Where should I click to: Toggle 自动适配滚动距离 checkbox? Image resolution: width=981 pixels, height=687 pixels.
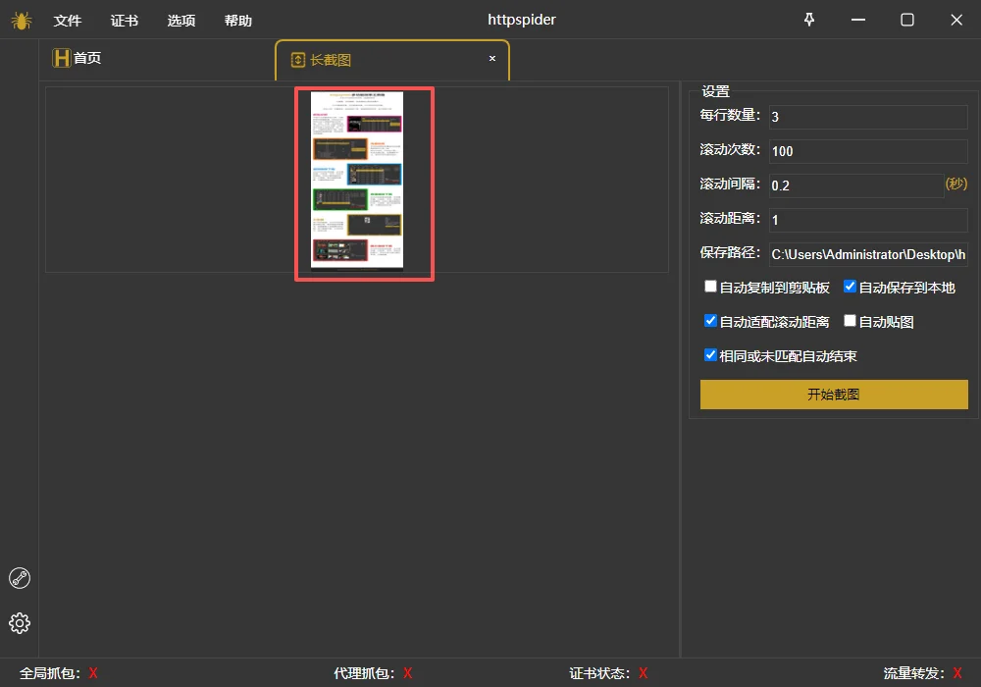click(x=710, y=320)
